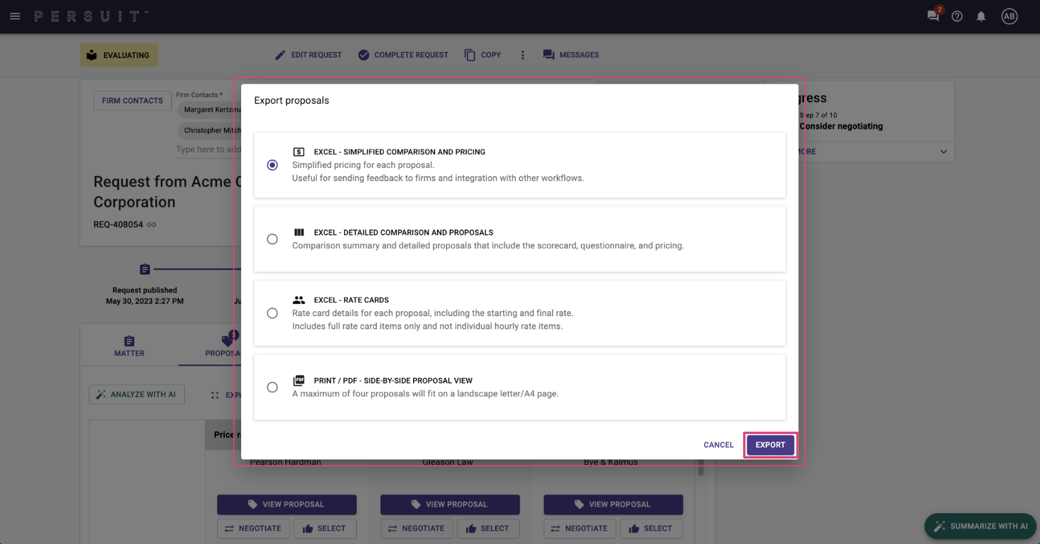This screenshot has height=544, width=1040.
Task: Click Analyze with AI
Action: pyautogui.click(x=137, y=395)
